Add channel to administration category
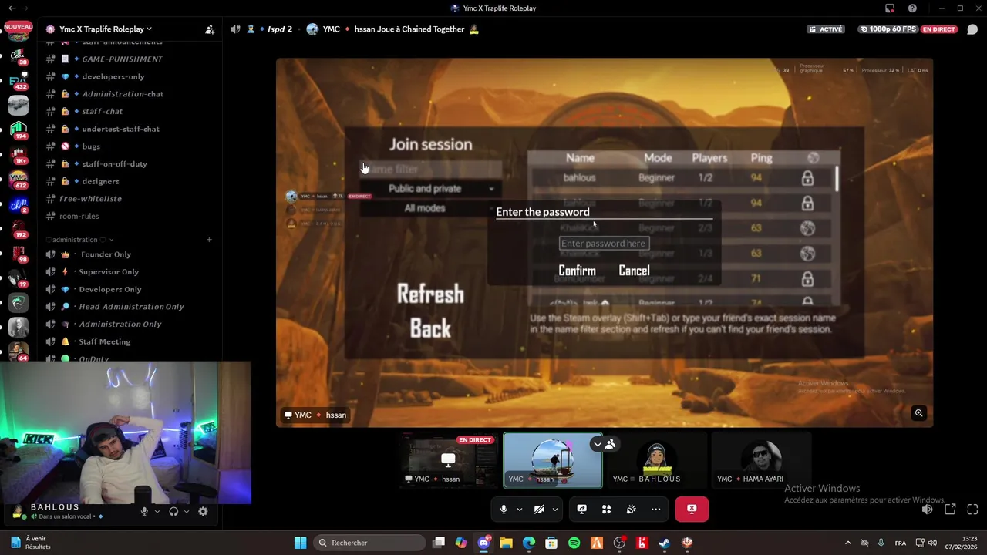This screenshot has width=987, height=555. click(x=209, y=240)
